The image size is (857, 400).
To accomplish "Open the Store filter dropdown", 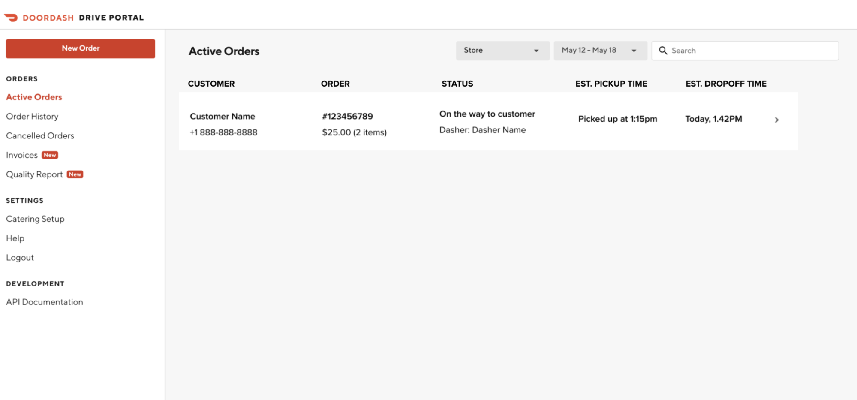I will 502,50.
